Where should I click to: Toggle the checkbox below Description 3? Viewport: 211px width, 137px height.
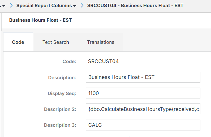pyautogui.click(x=89, y=136)
